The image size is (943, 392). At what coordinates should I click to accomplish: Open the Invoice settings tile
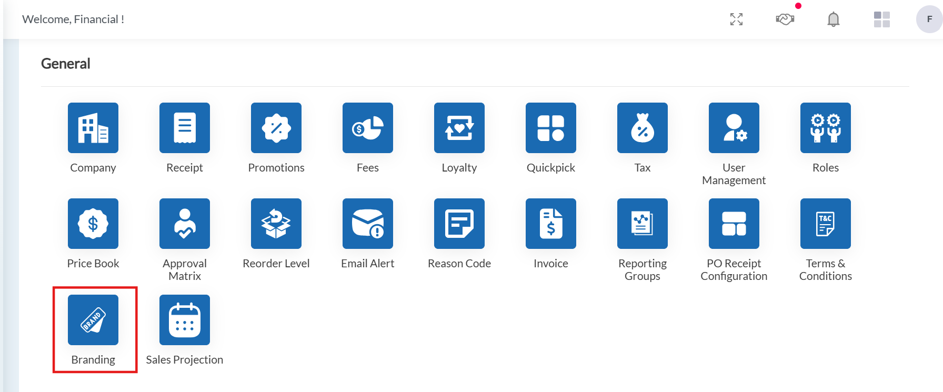[x=551, y=224]
